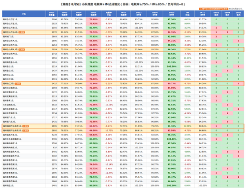The image size is (246, 193).
Task: Click the red 80.77% IM-rate cell
Action: click(172, 84)
